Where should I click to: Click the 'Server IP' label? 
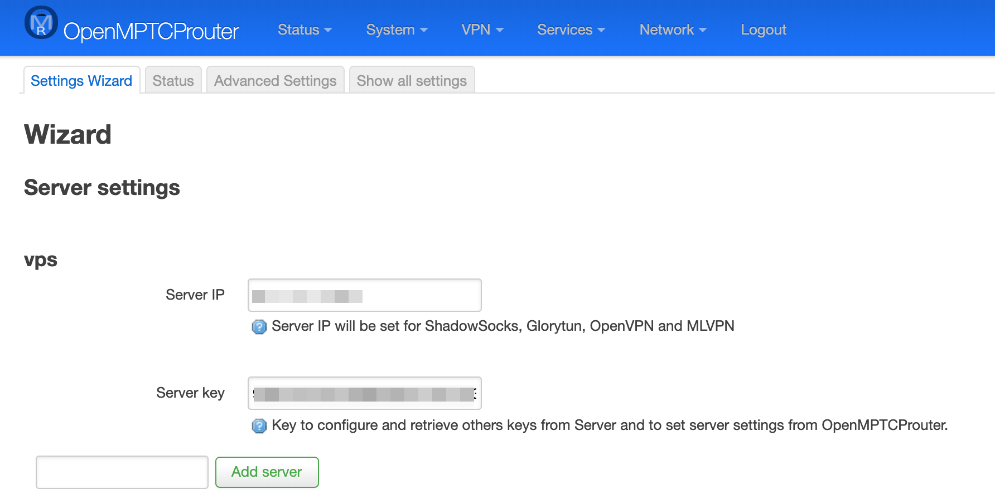click(195, 295)
